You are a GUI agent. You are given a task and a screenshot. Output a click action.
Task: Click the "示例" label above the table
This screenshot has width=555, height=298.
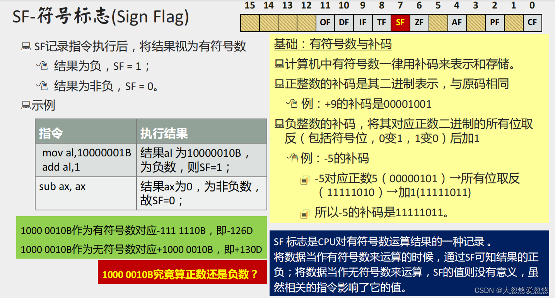(43, 105)
